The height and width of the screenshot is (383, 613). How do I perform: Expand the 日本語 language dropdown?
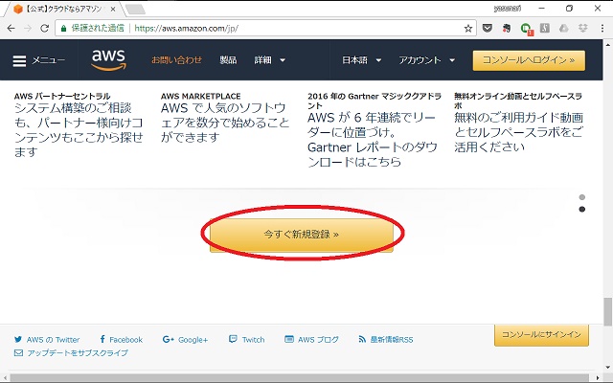click(362, 60)
